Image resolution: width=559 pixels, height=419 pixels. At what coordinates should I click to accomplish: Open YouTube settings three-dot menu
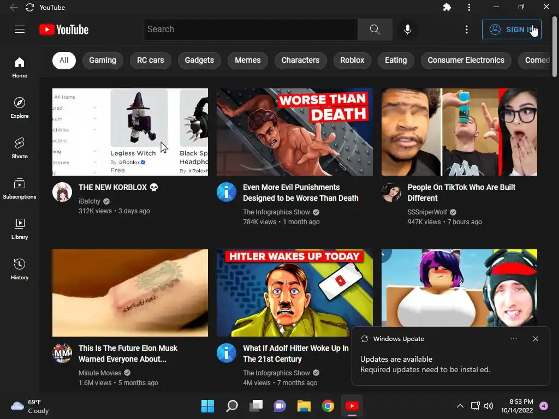(467, 29)
